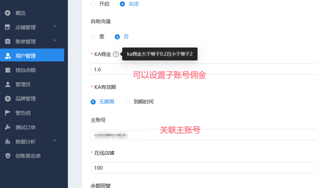Click the 账单管理 clipboard icon

point(8,41)
